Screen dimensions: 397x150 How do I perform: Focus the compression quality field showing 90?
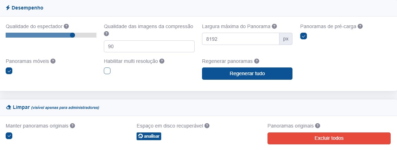click(x=149, y=46)
